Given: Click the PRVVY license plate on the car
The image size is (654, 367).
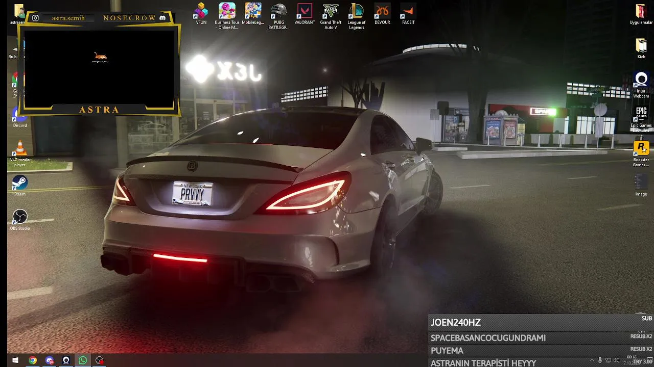Looking at the screenshot, I should coord(192,194).
